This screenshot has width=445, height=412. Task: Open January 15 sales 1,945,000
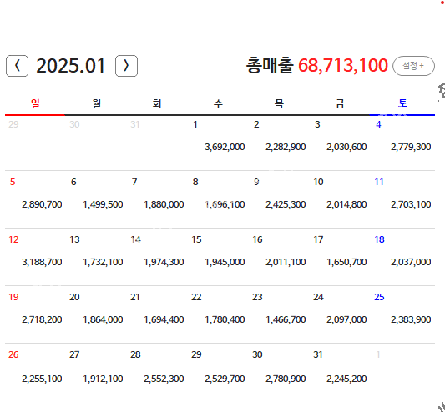point(225,262)
